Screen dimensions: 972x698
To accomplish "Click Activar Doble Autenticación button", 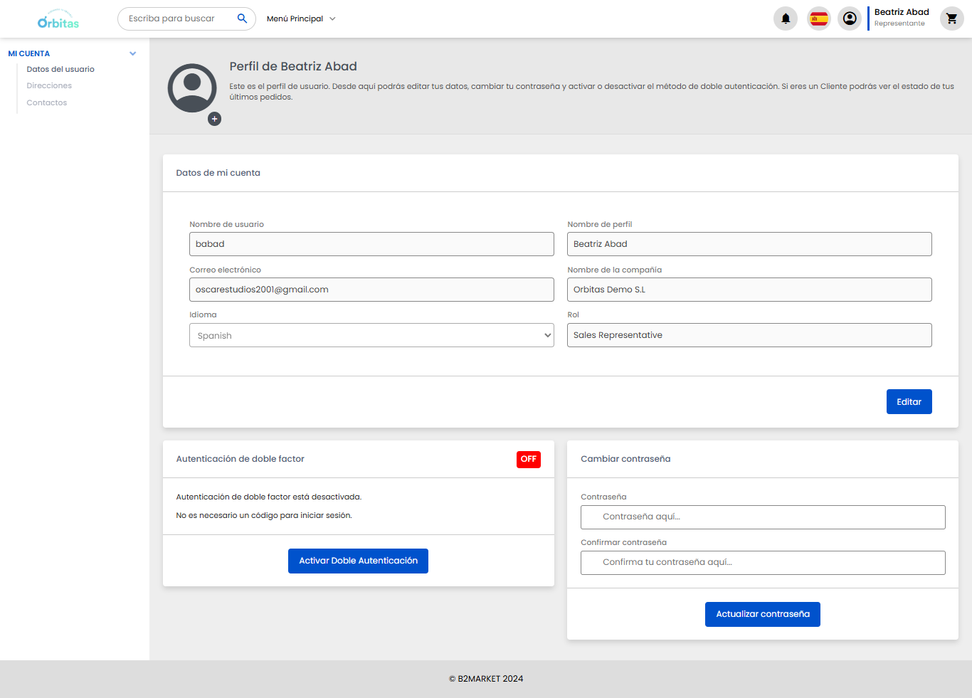I will click(x=358, y=561).
